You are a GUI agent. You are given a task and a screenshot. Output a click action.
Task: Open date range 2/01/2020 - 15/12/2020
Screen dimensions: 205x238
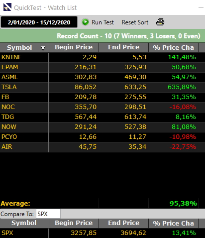(x=39, y=22)
